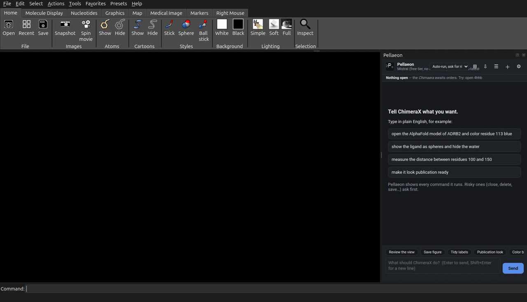Hide atoms using the Atoms Hide icon
The image size is (527, 302).
click(x=120, y=24)
